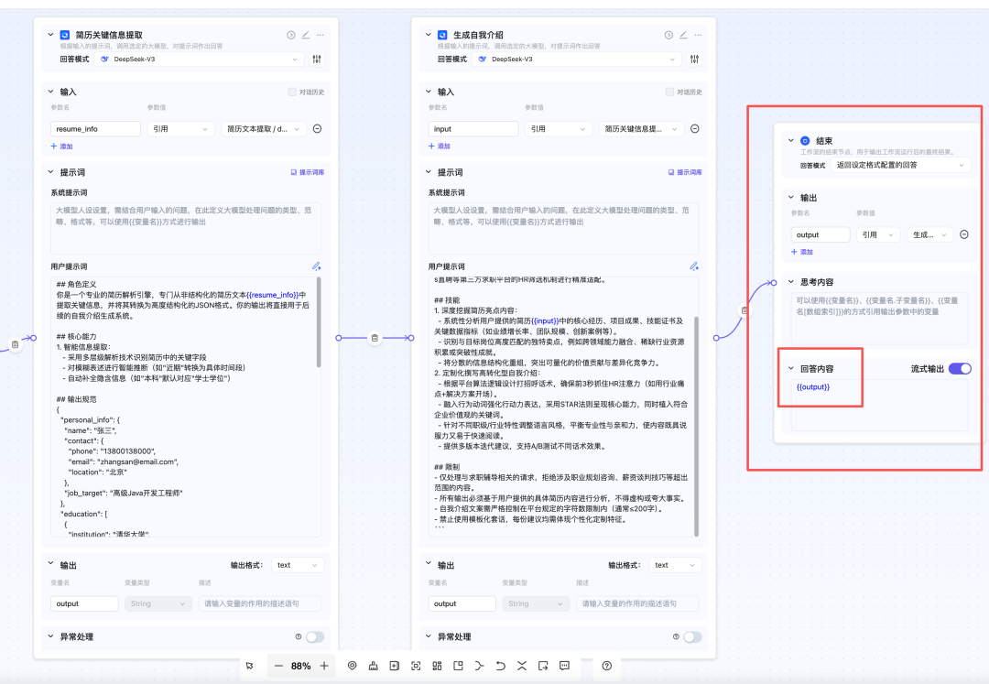This screenshot has width=989, height=684.
Task: Open 输出格式 dropdown in 生成自我介绍 node
Action: pyautogui.click(x=675, y=565)
